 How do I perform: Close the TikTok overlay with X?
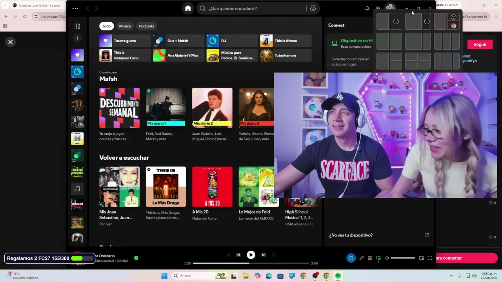pyautogui.click(x=11, y=42)
